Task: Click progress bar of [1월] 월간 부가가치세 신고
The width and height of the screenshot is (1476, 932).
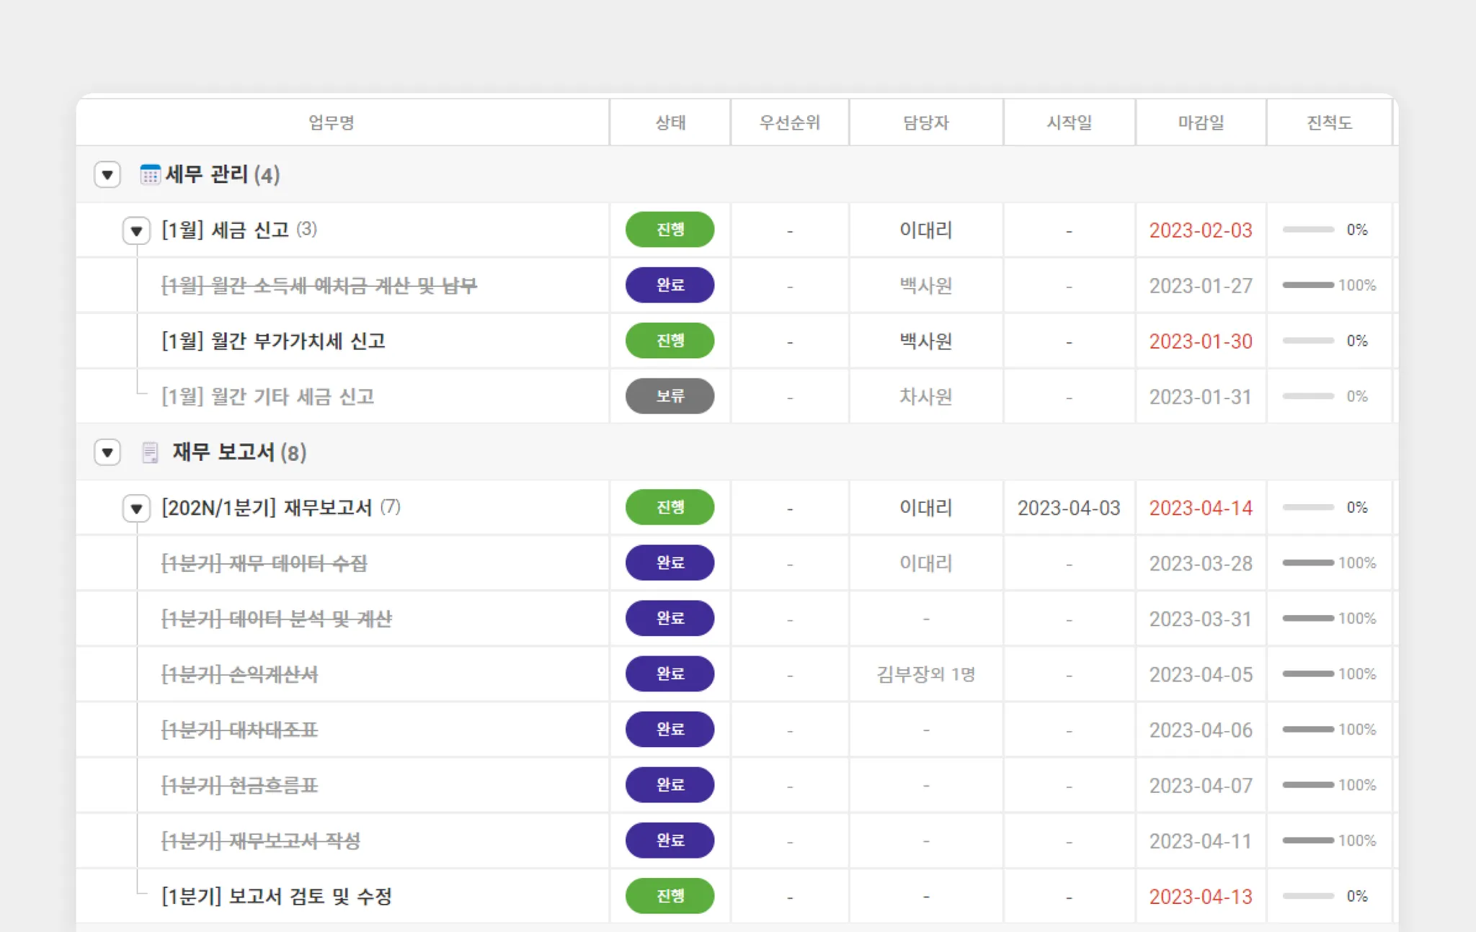Action: point(1308,341)
